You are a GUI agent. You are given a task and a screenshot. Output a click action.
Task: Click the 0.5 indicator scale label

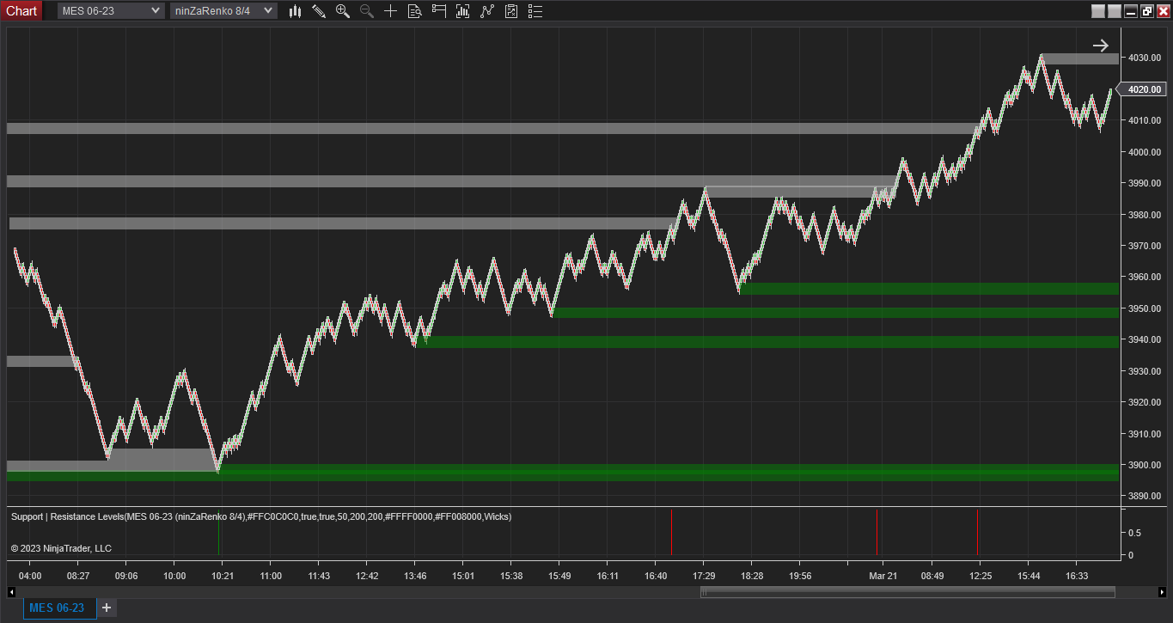1136,533
